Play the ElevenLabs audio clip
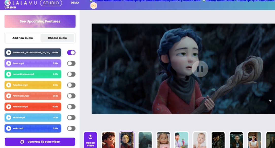 click(x=8, y=52)
